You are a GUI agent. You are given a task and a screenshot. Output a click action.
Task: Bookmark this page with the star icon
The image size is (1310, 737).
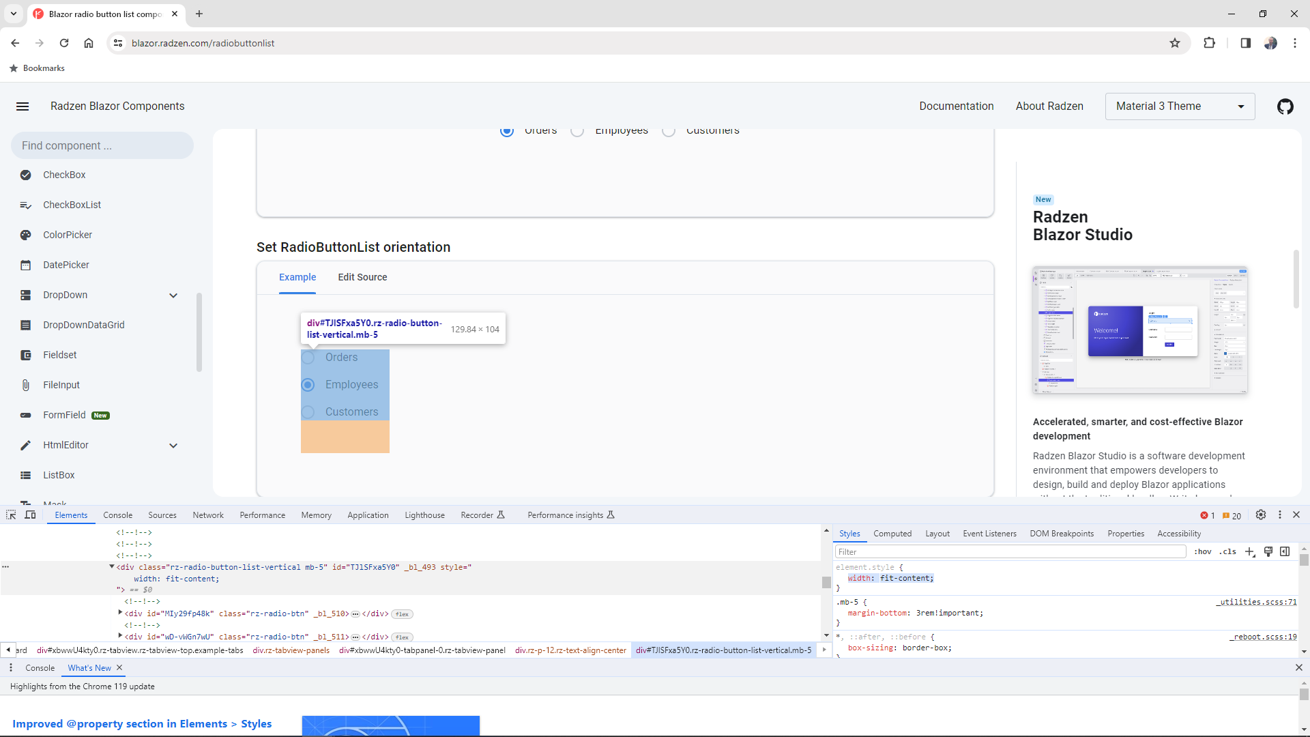(x=1175, y=43)
